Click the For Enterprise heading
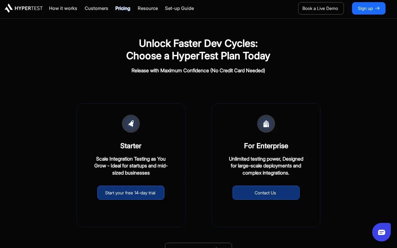The width and height of the screenshot is (397, 248). coord(266,146)
